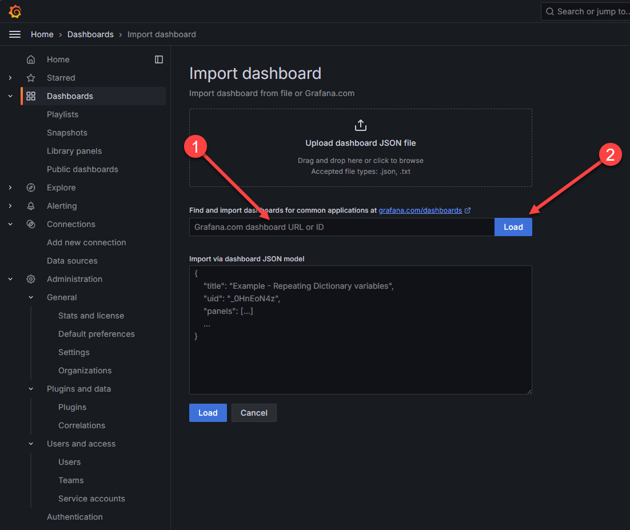Collapse the Users and access subsection
630x530 pixels.
pyautogui.click(x=31, y=444)
